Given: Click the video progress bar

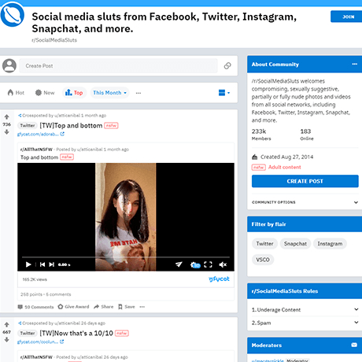Looking at the screenshot, I should (x=126, y=257).
